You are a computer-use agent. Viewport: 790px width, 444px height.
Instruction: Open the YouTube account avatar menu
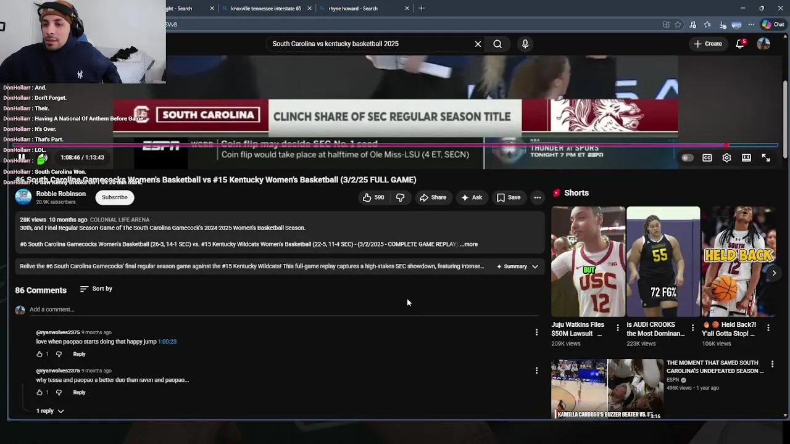click(x=763, y=44)
